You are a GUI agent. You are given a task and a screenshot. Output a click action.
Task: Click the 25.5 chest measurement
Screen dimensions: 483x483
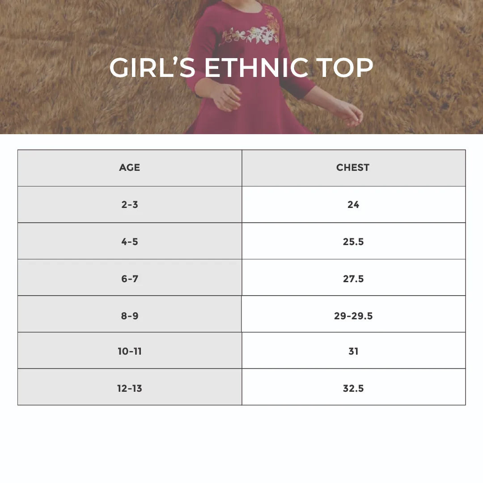pos(353,242)
